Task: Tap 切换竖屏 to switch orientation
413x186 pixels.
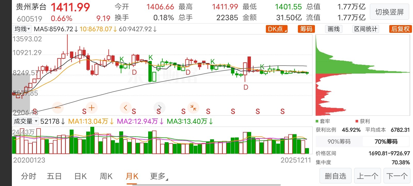Action: click(x=390, y=12)
